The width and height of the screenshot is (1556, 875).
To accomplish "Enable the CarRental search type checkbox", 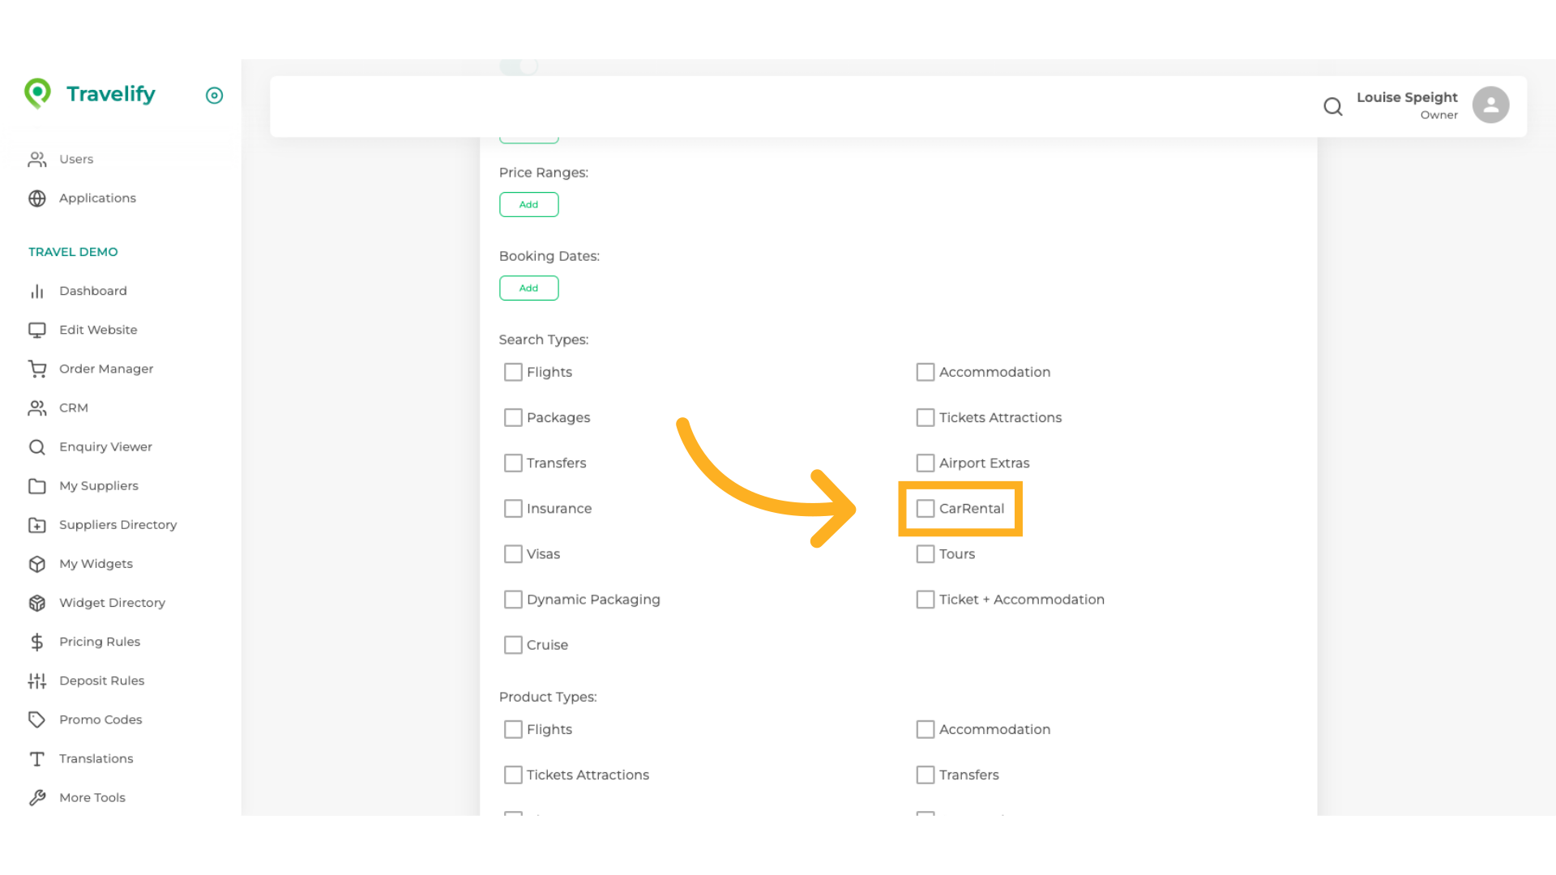I will click(x=925, y=509).
